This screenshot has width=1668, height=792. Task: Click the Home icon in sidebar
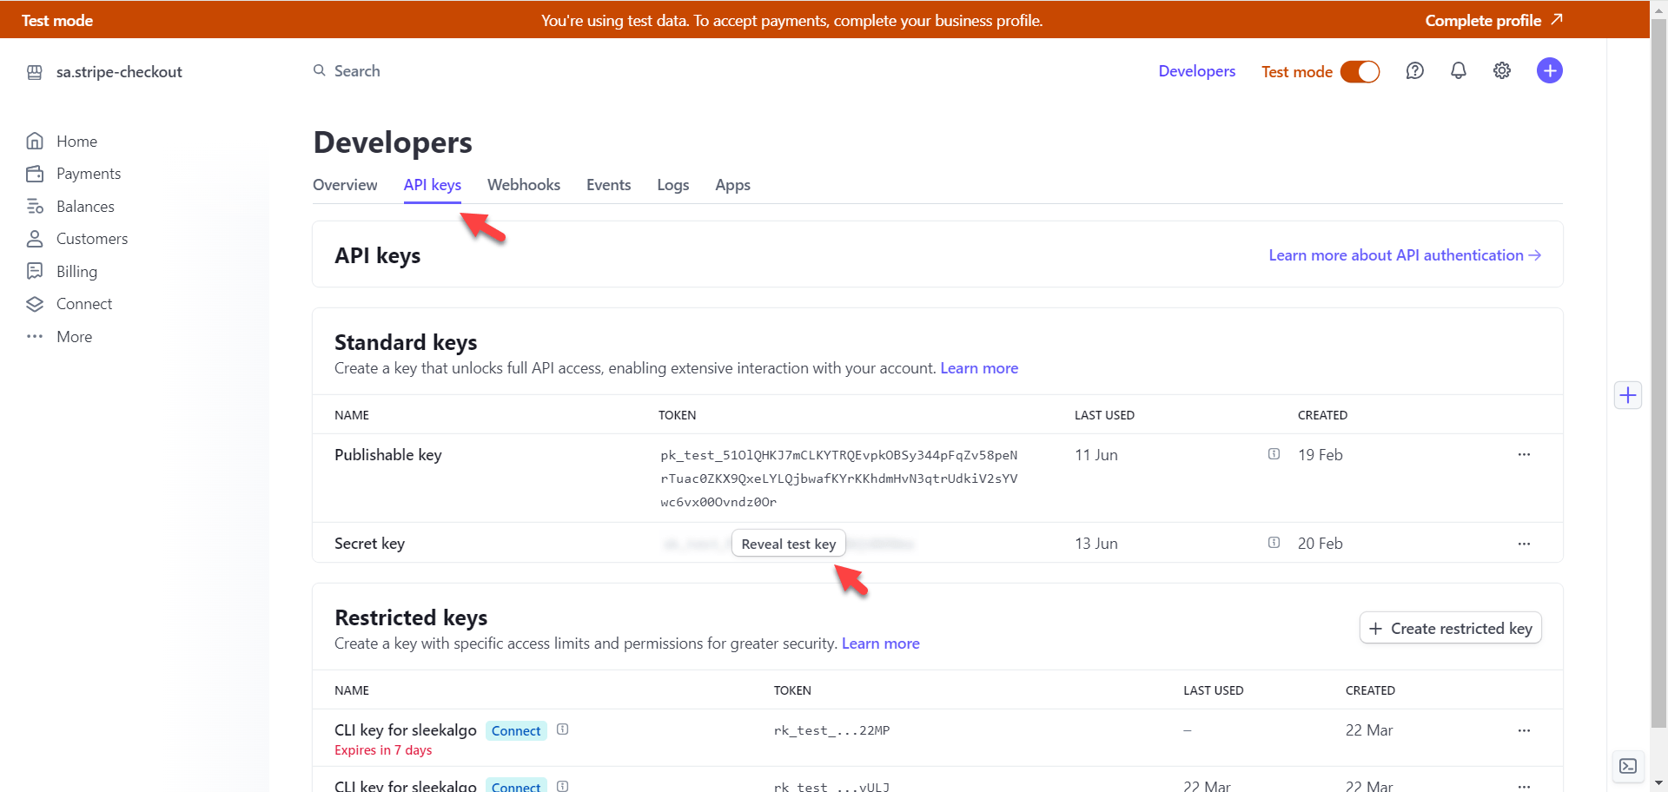(35, 141)
